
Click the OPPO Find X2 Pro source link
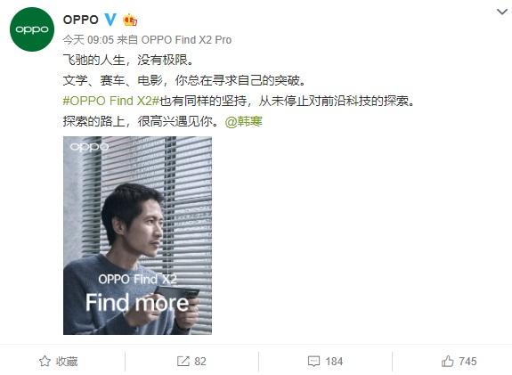(186, 40)
